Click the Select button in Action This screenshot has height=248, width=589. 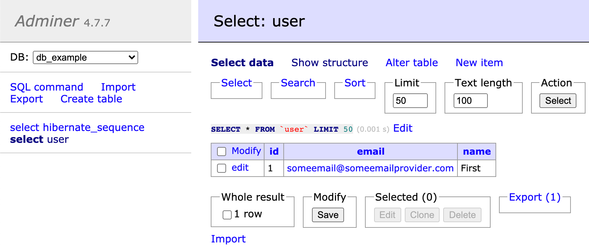click(558, 101)
